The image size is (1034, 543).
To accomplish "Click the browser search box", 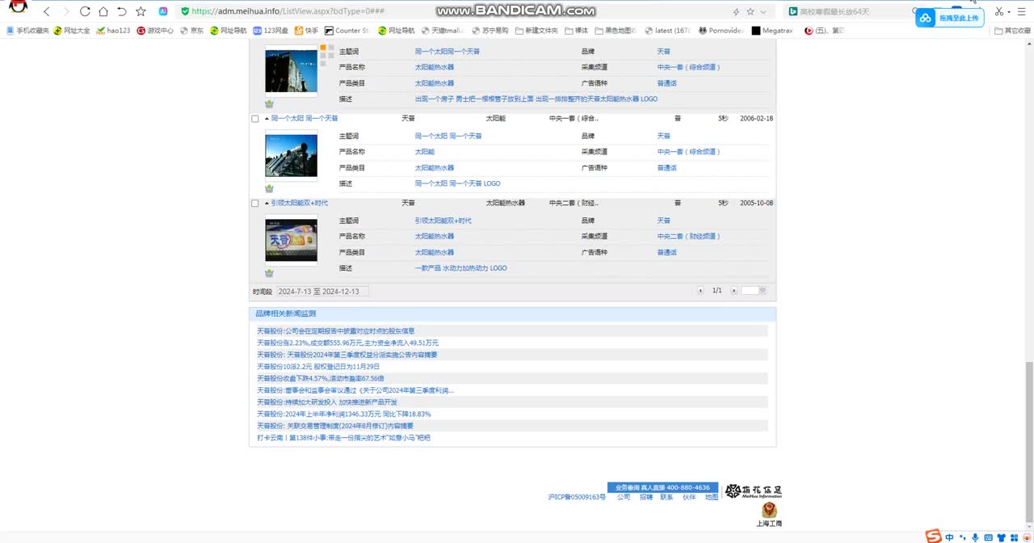I will point(847,11).
